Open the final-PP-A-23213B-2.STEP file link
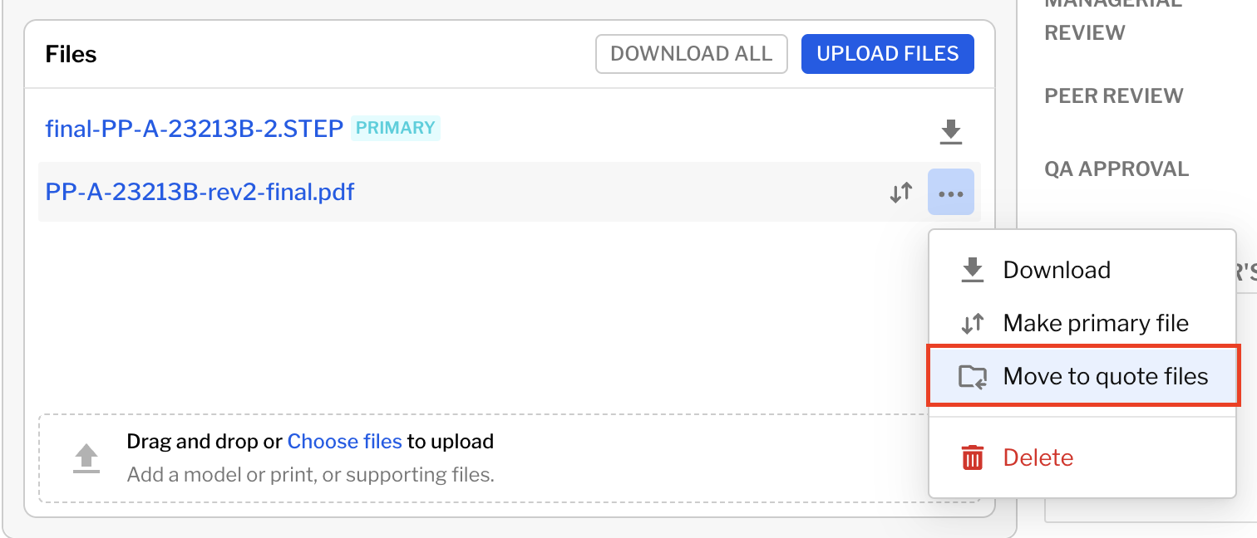The width and height of the screenshot is (1257, 538). click(x=193, y=129)
